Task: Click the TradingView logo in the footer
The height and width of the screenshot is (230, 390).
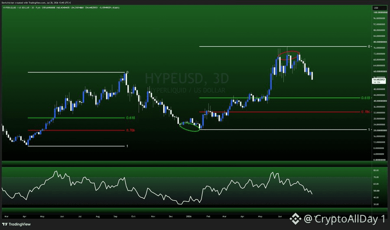Action: click(16, 224)
